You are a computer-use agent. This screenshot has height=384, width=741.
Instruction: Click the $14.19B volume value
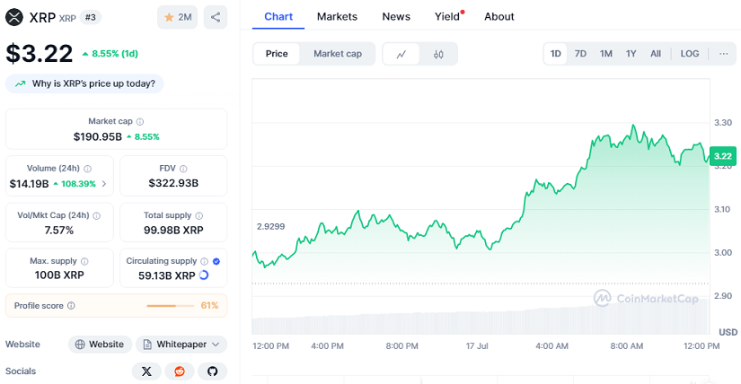pos(30,184)
